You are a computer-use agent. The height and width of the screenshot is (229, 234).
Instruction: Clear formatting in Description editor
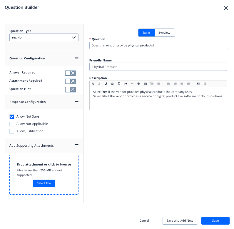point(119,84)
